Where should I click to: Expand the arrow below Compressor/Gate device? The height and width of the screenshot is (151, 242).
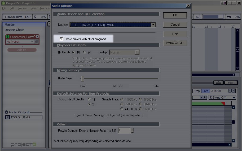[x=23, y=46]
